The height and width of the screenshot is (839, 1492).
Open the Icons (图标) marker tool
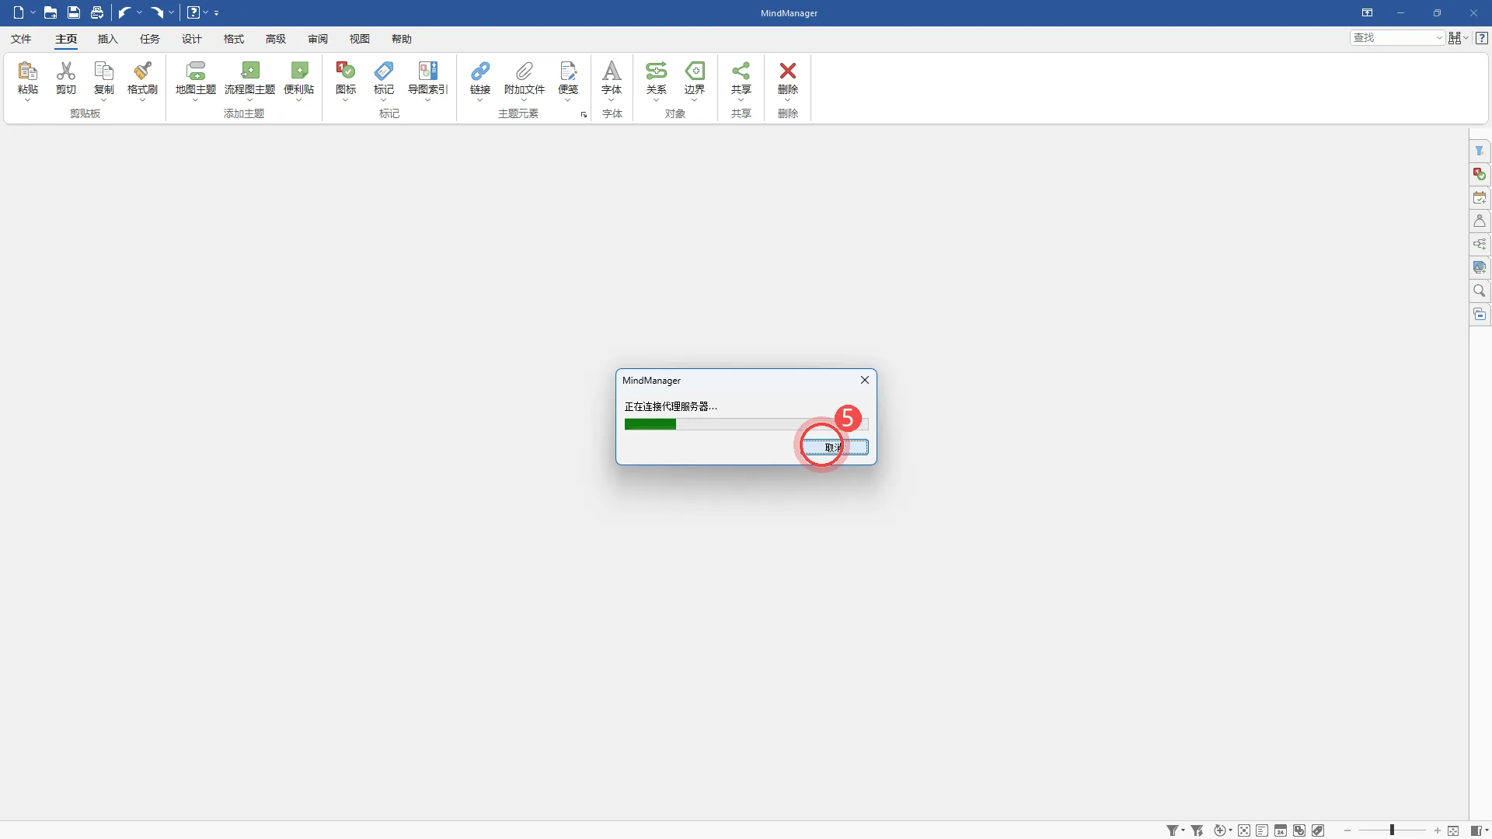pyautogui.click(x=346, y=71)
